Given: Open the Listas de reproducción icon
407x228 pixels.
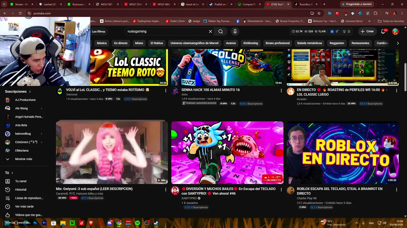Looking at the screenshot, I should point(8,198).
